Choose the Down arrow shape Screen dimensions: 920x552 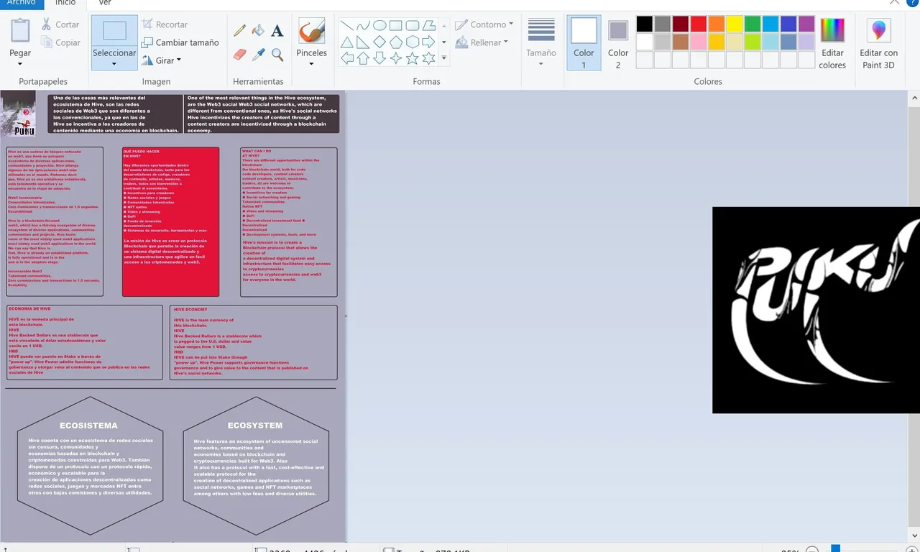point(379,58)
